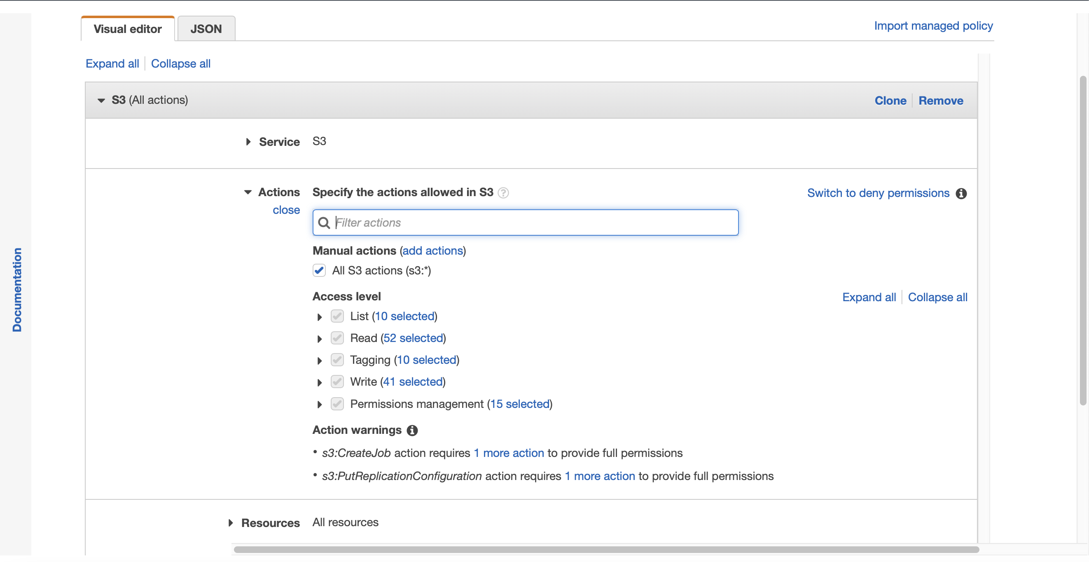The height and width of the screenshot is (562, 1089).
Task: Switch to the JSON tab
Action: 206,29
